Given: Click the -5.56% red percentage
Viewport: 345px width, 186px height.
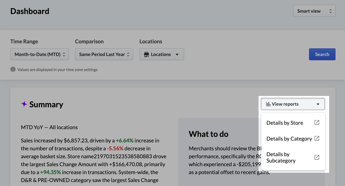Looking at the screenshot, I should point(115,148).
